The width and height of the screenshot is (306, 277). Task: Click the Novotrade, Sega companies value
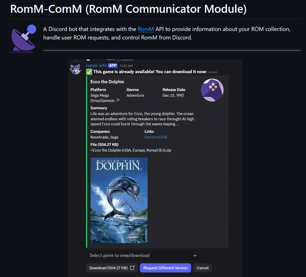[x=104, y=137]
